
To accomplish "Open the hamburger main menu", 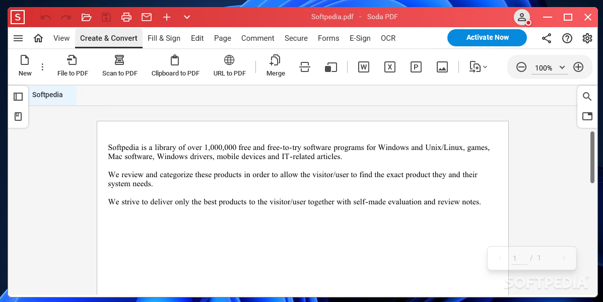I will [x=18, y=38].
